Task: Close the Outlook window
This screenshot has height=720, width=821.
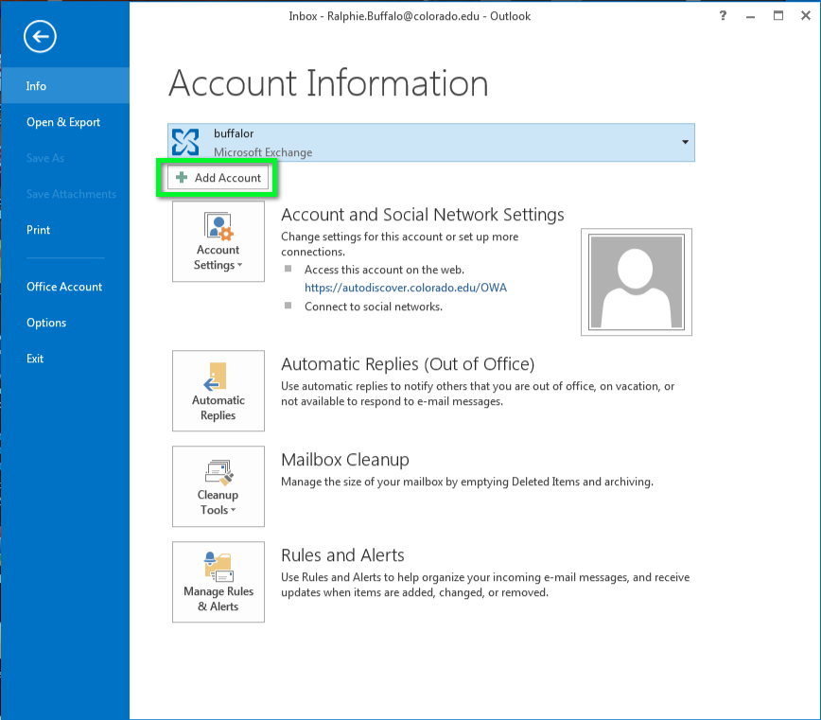Action: click(x=806, y=16)
